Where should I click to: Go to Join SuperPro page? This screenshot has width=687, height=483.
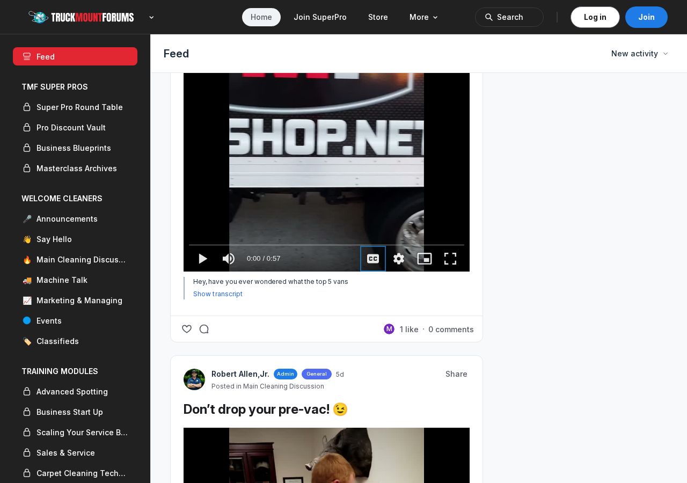point(320,17)
